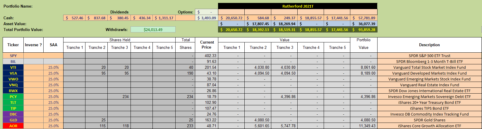
Task: Click cash cell $20,650.72 in Cash row
Action: [x=231, y=18]
